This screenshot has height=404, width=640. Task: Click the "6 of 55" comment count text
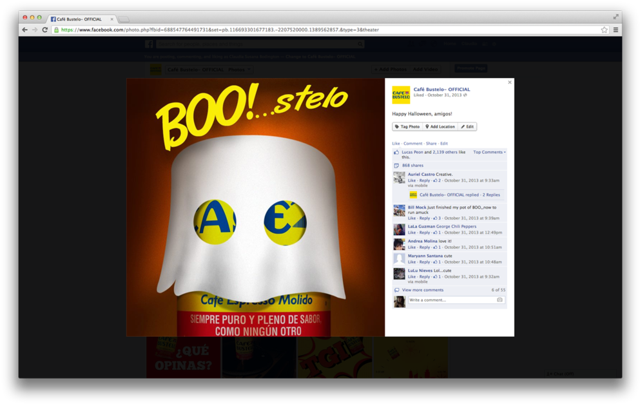pyautogui.click(x=498, y=290)
